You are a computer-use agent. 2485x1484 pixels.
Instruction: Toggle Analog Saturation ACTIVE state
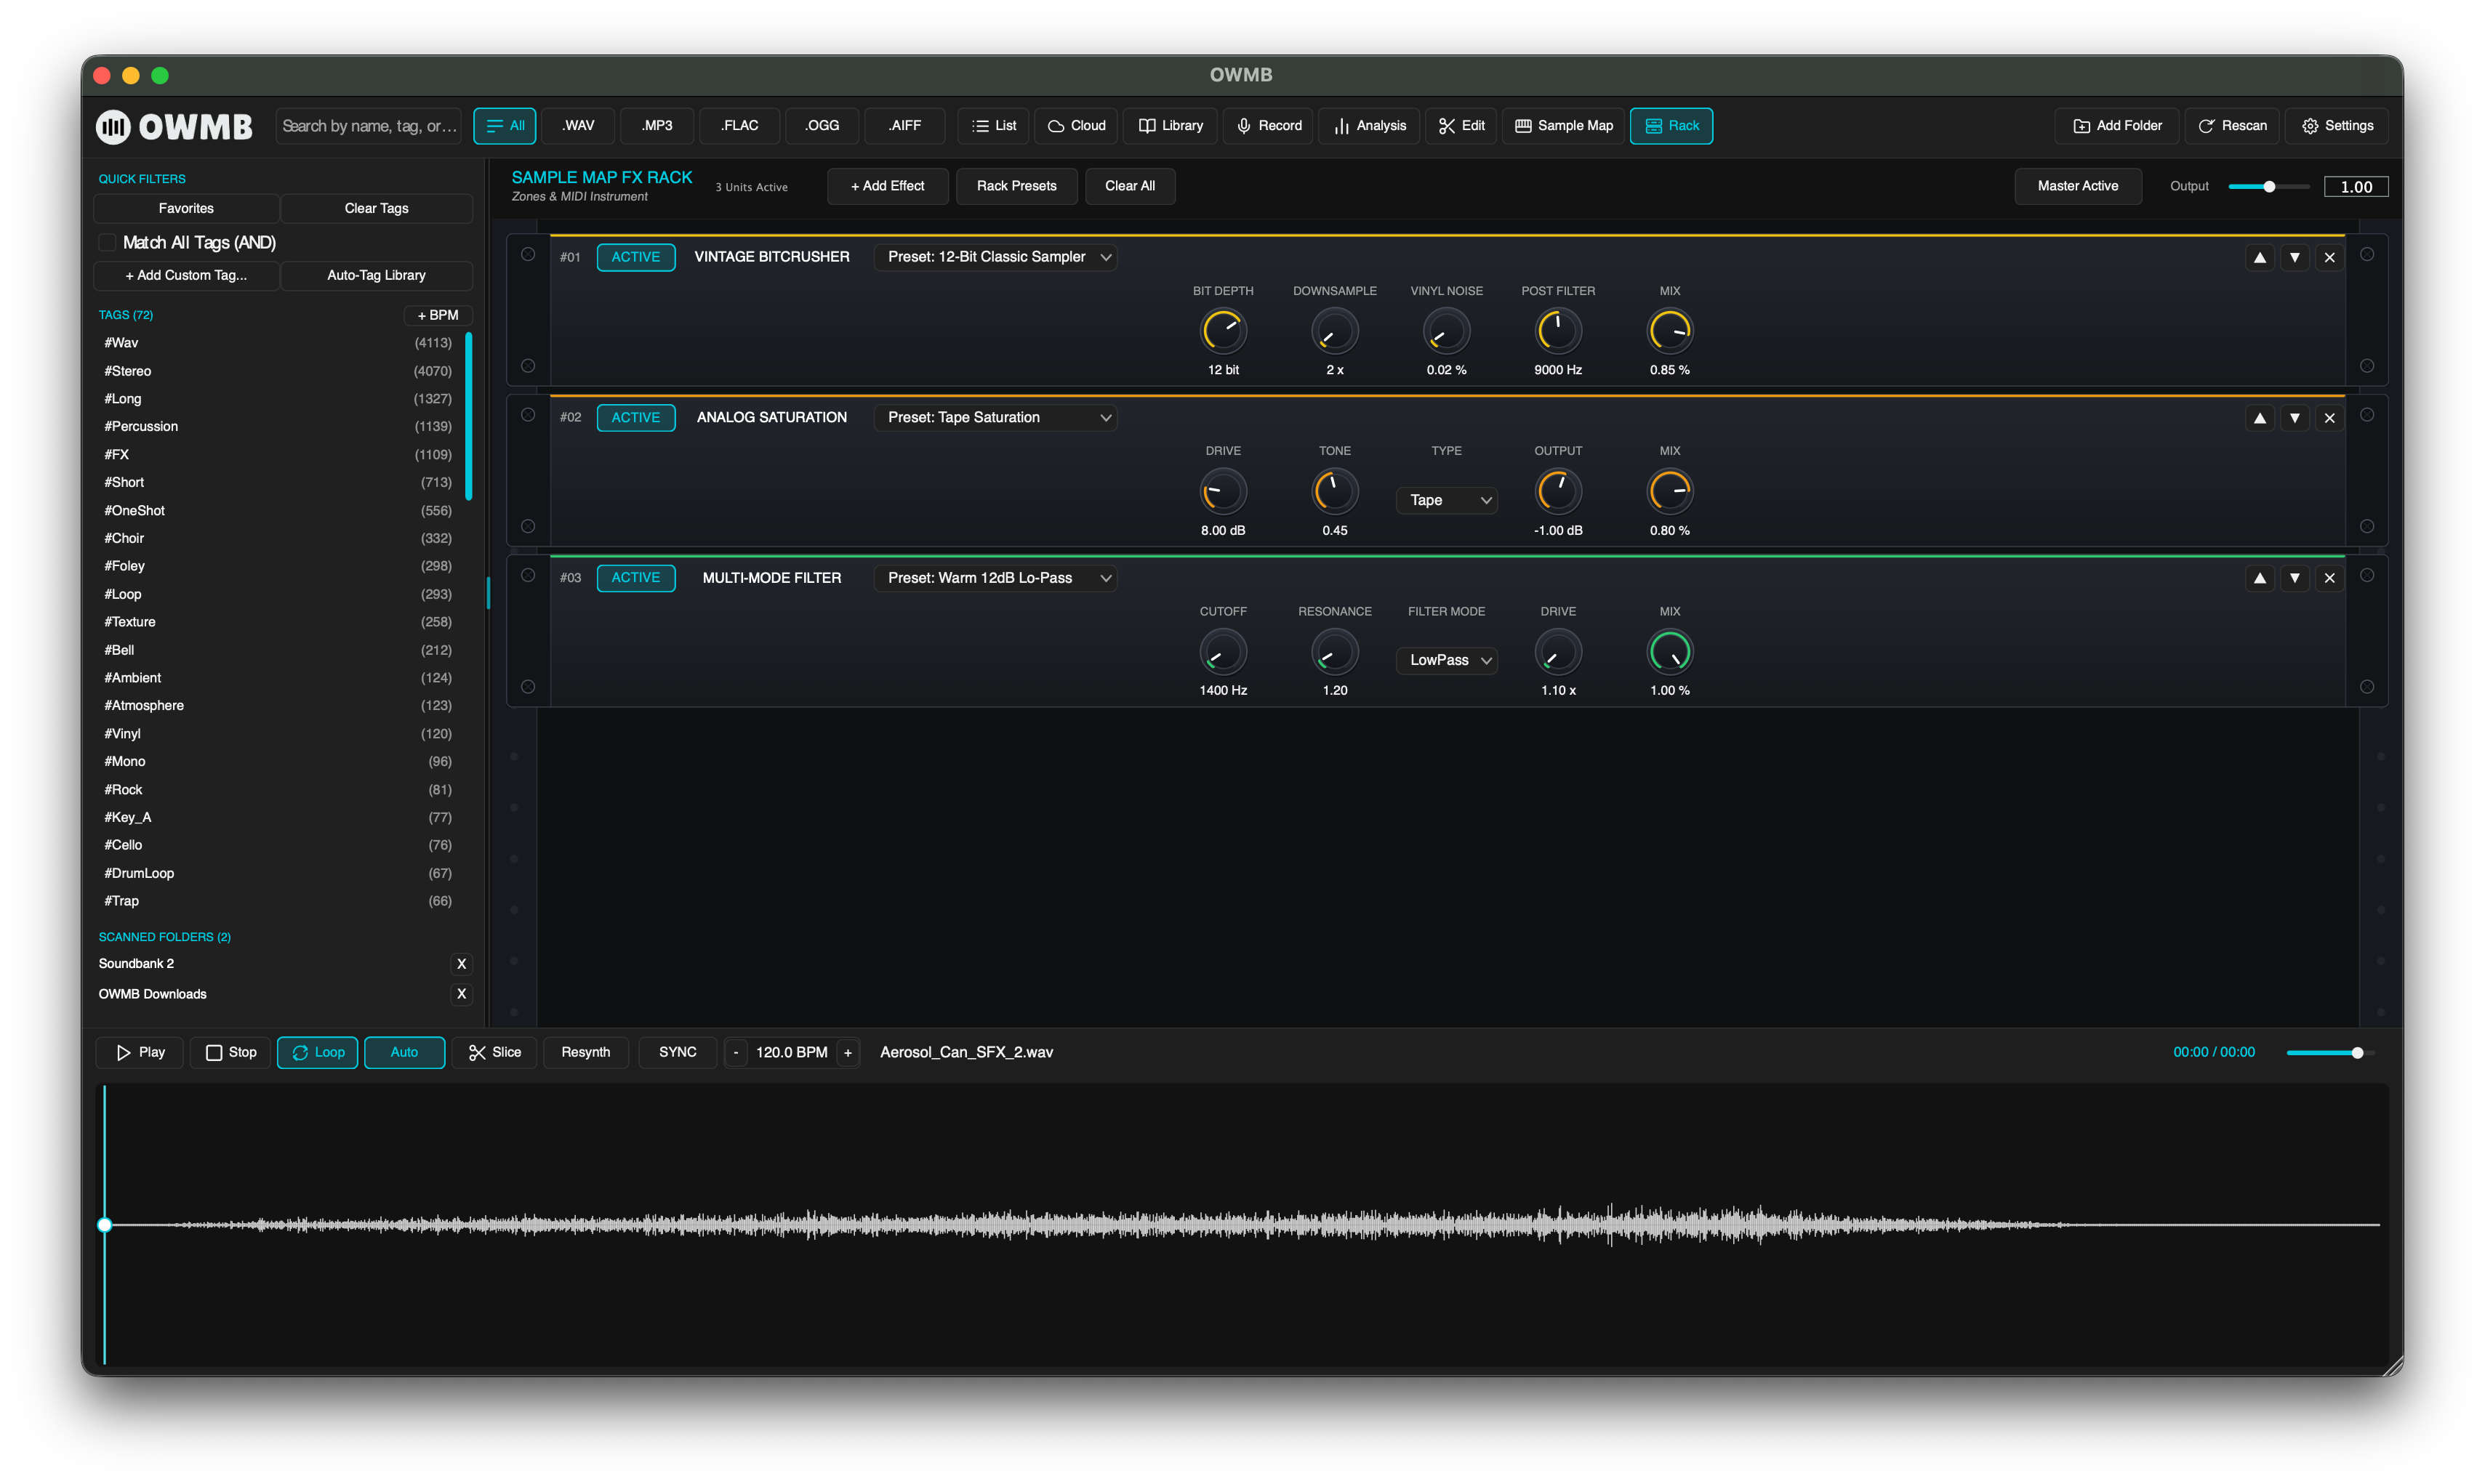point(635,417)
